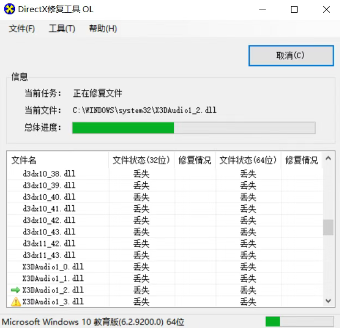Click the first 修复情况 header after 32位 column

click(195, 160)
